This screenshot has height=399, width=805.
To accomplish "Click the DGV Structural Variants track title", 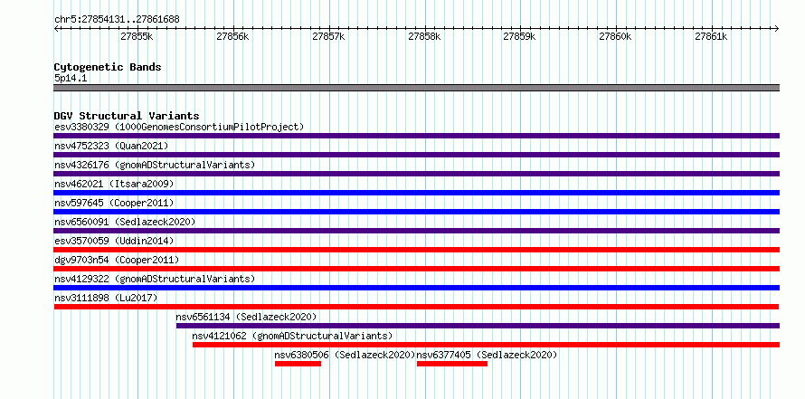I will [x=127, y=116].
